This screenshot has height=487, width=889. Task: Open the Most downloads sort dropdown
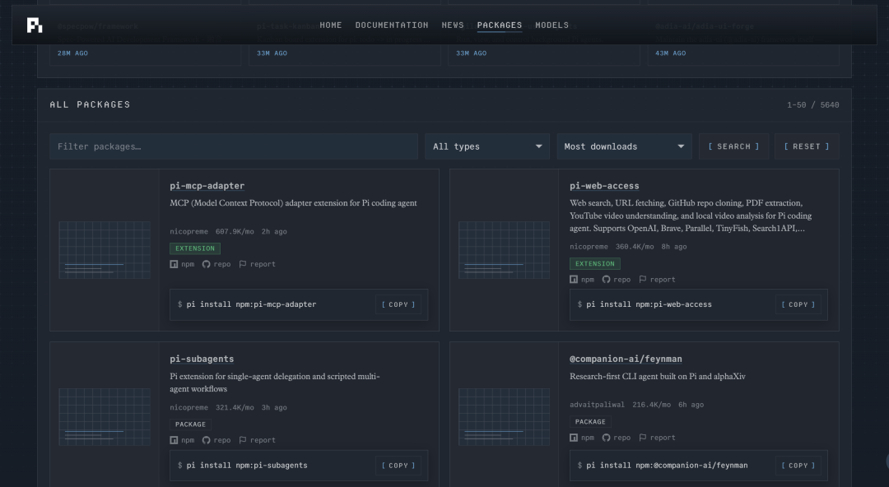pos(624,146)
